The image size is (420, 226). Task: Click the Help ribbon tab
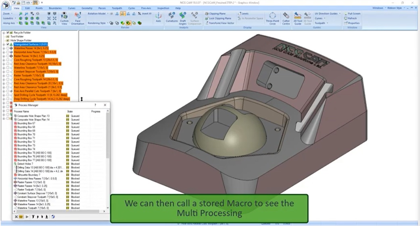point(178,8)
